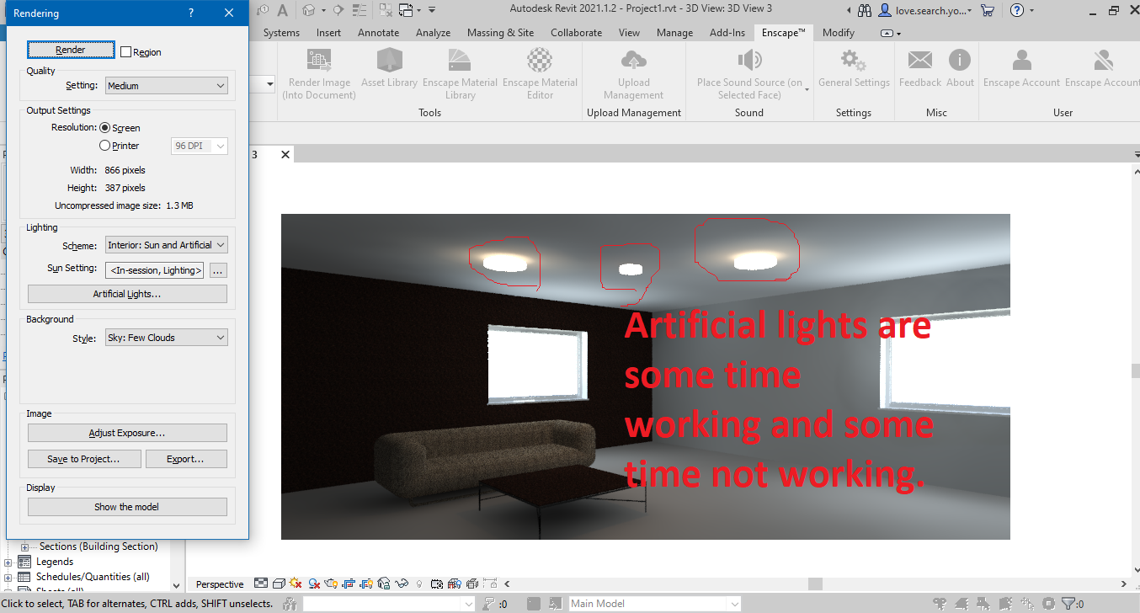Open Main Model design options dropdown

click(x=654, y=604)
